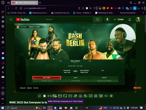Open a new tab with plus button
146x110 pixels.
tap(40, 3)
